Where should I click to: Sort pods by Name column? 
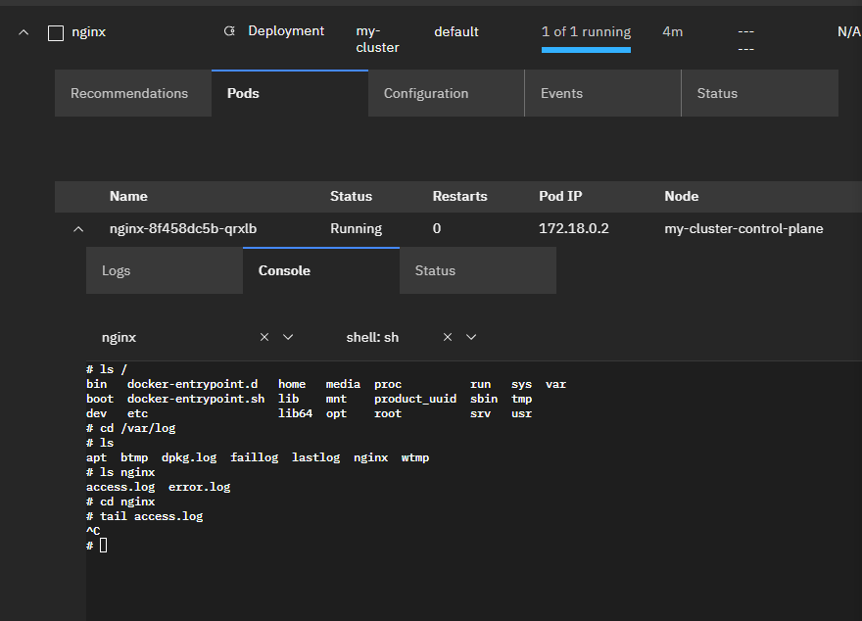(128, 196)
